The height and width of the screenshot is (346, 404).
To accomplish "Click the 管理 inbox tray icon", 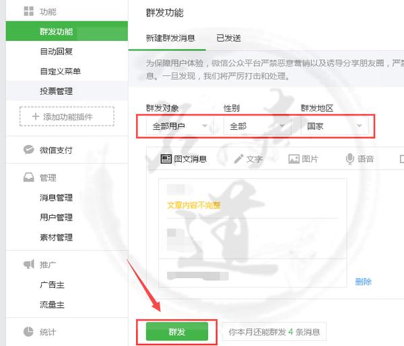I will pyautogui.click(x=28, y=177).
